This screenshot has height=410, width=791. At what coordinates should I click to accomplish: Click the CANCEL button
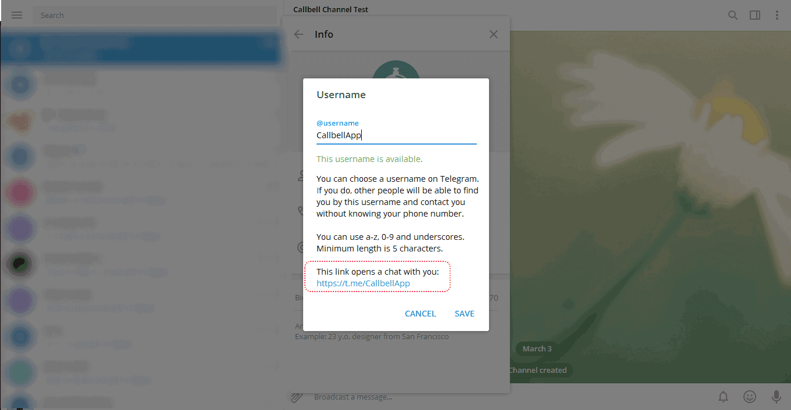point(420,314)
